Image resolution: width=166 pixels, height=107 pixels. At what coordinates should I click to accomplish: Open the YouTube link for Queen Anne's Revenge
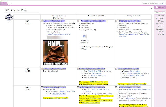point(134,35)
